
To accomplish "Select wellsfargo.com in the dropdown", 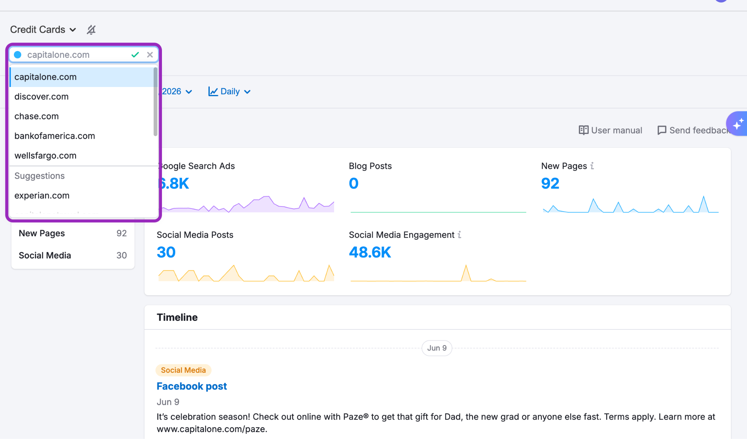I will (82, 156).
